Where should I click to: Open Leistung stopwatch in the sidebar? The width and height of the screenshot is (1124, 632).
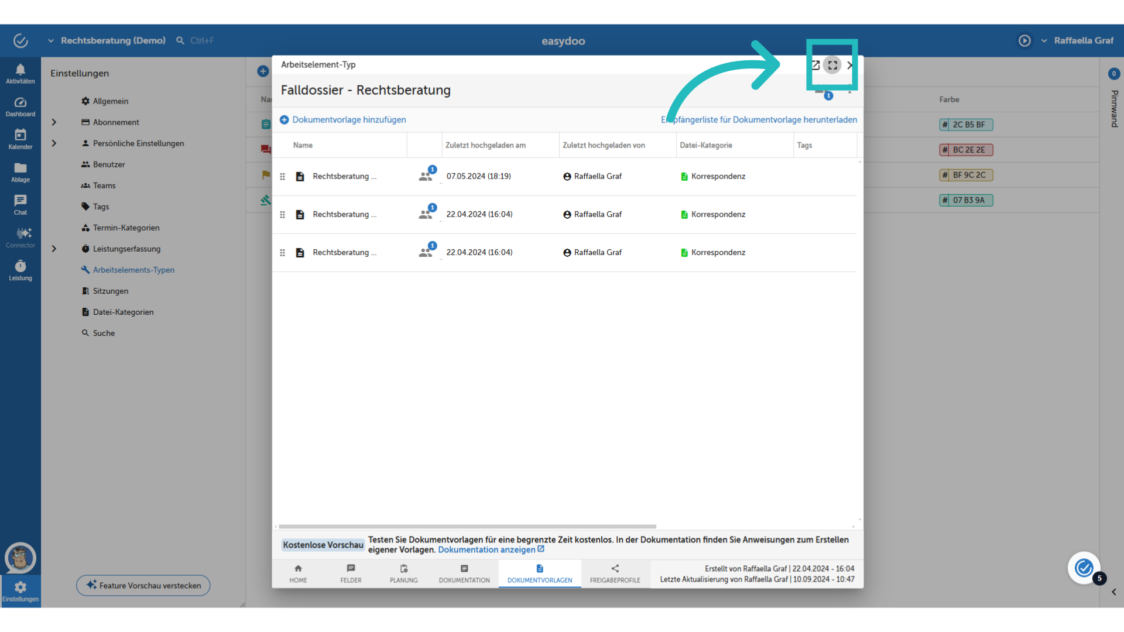(20, 271)
